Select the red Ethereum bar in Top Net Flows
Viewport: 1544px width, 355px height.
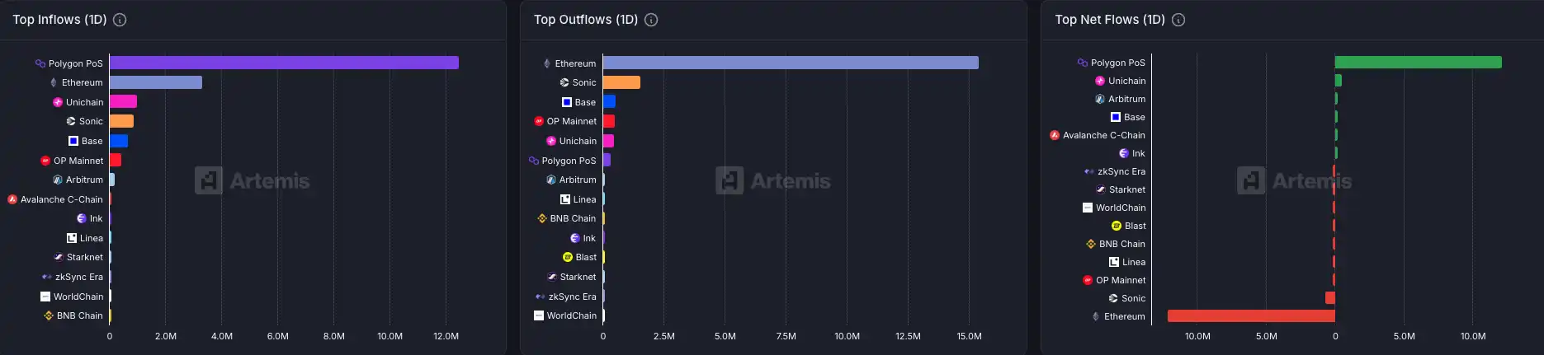coord(1251,316)
